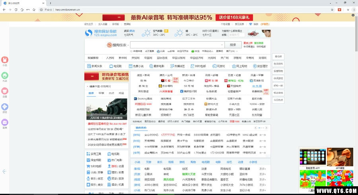Open the search box suggestion dropdown arrow
The height and width of the screenshot is (195, 358).
pyautogui.click(x=222, y=45)
